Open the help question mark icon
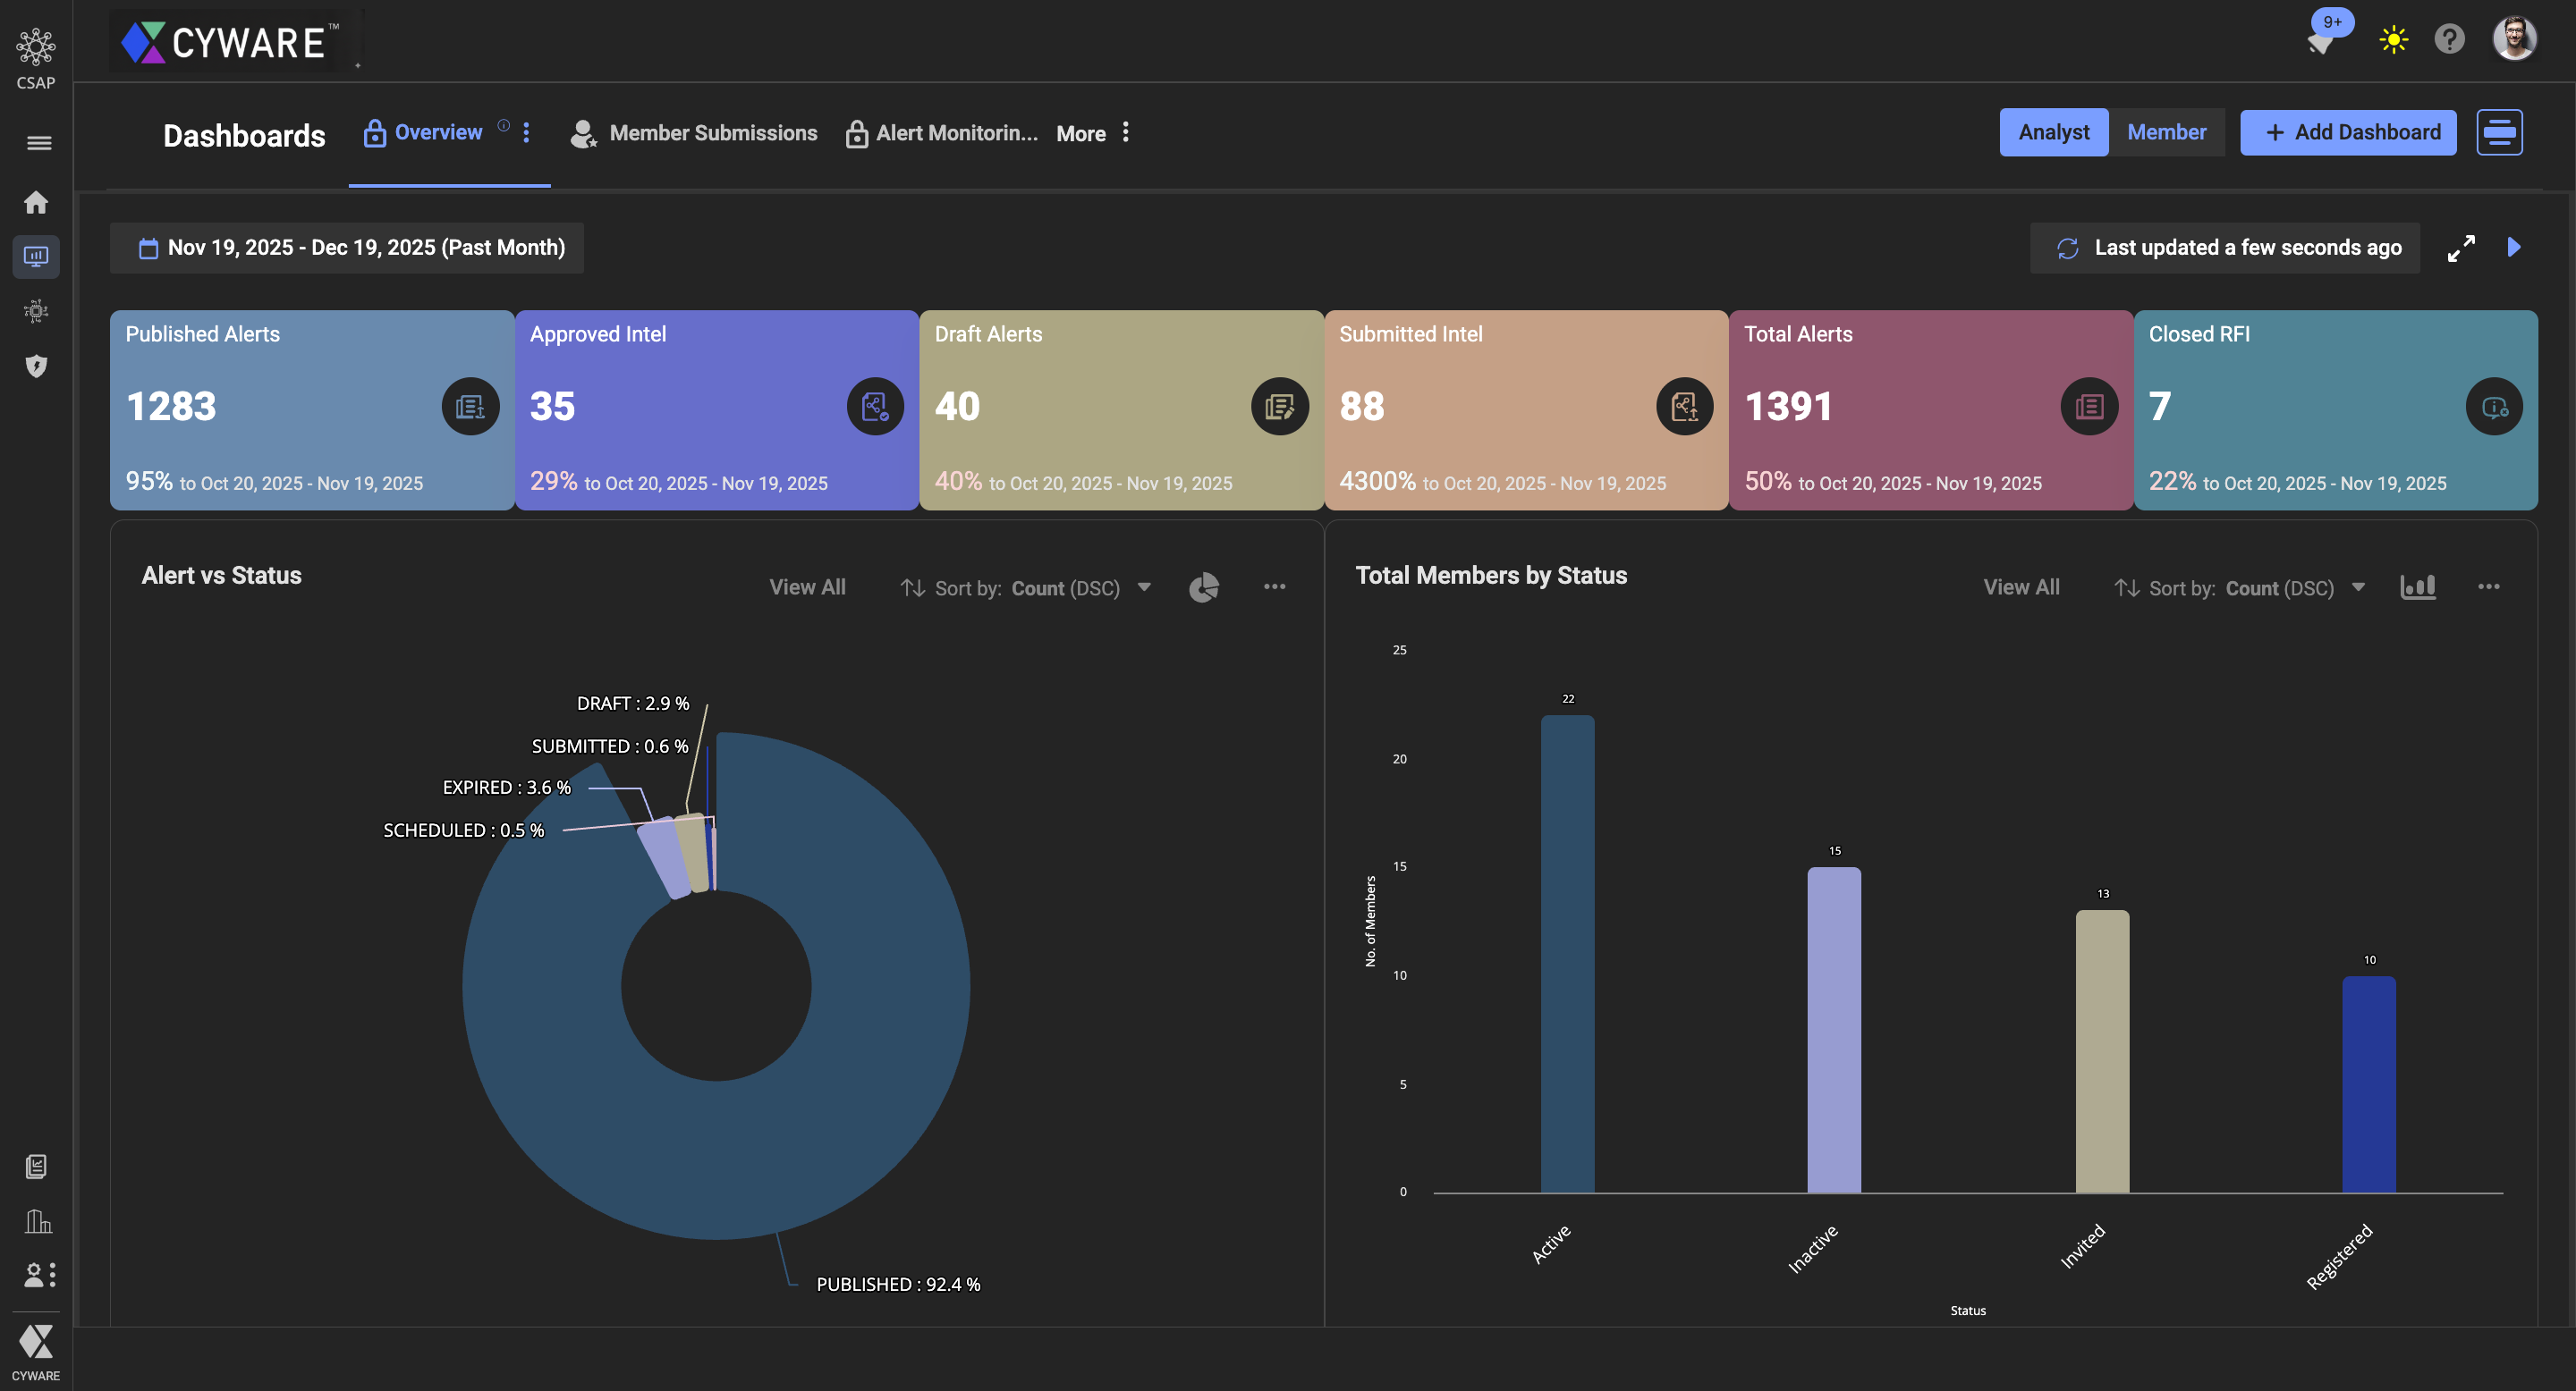Screen dimensions: 2576x1391 tap(2449, 40)
